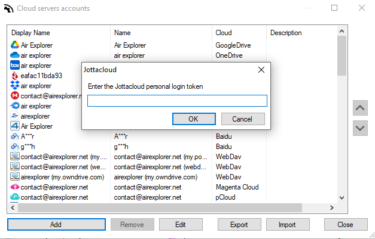The width and height of the screenshot is (375, 239).
Task: Click the Box icon beside air explorer
Action: pos(15,66)
